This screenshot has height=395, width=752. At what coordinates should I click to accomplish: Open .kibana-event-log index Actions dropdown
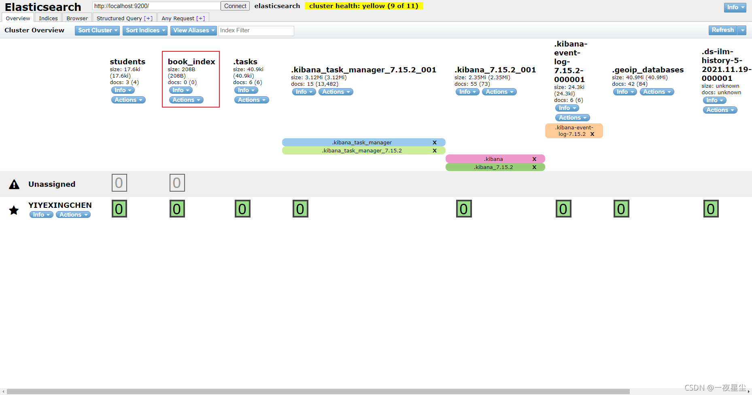573,118
